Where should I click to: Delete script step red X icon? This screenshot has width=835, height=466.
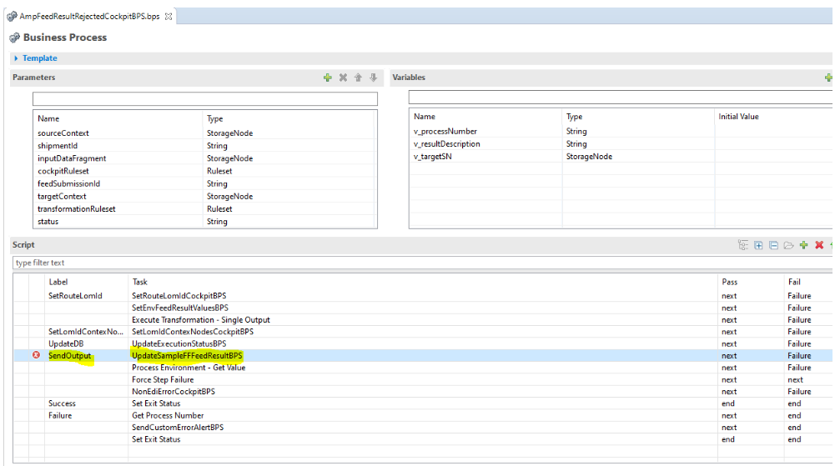(819, 245)
